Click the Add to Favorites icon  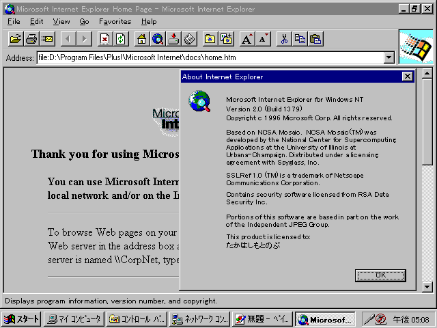click(x=226, y=39)
